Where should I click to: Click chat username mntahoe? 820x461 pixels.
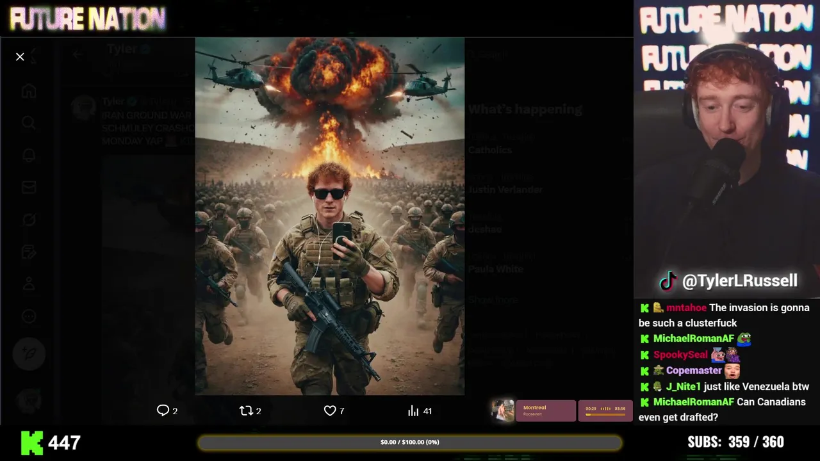pos(686,308)
